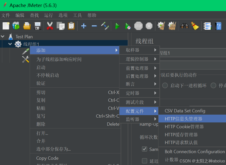Save test plan with floppy disk icon
226x165 pixels.
(38, 26)
